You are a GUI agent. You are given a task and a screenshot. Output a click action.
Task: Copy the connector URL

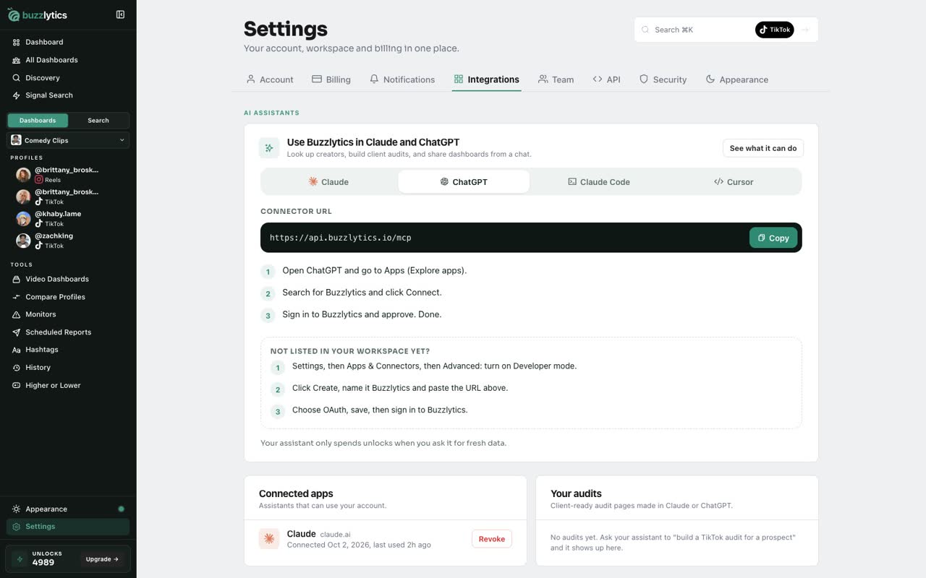(x=773, y=238)
